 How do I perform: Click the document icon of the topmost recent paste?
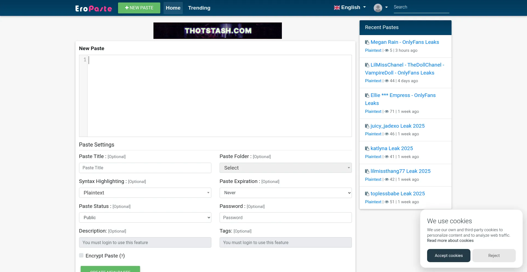367,42
